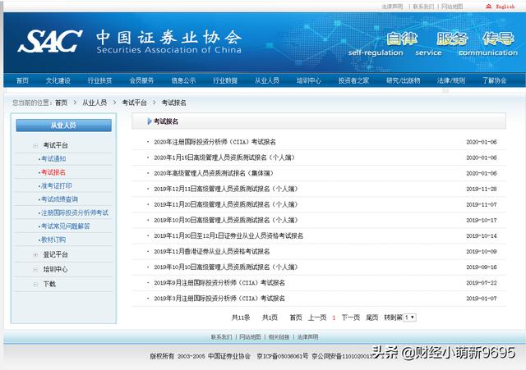The height and width of the screenshot is (370, 526).
Task: Open 2019年10月30日高级管理人员资质测试报名
Action: [x=226, y=221]
